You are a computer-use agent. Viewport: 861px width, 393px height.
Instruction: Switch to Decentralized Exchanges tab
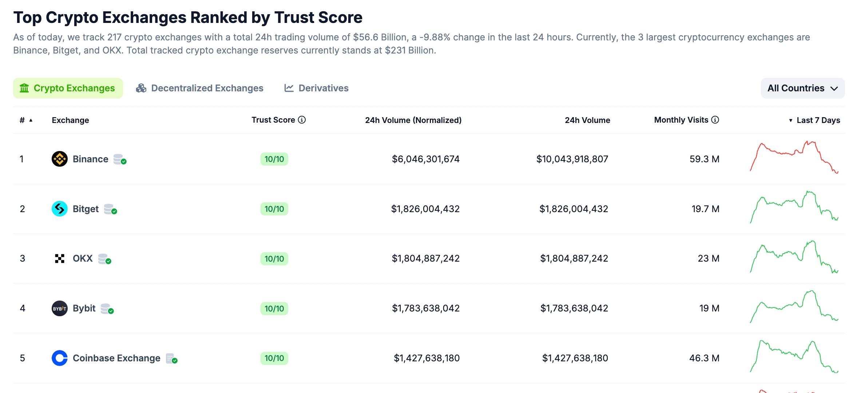pyautogui.click(x=199, y=88)
